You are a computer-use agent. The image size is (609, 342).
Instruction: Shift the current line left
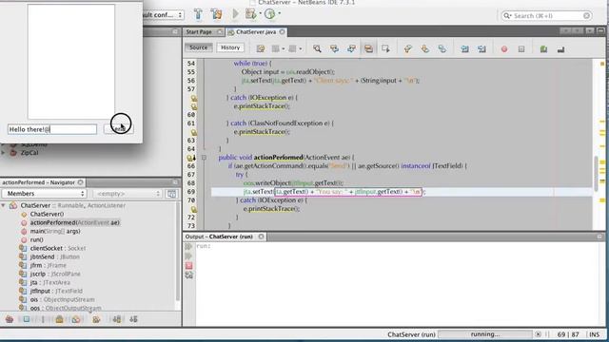[464, 48]
